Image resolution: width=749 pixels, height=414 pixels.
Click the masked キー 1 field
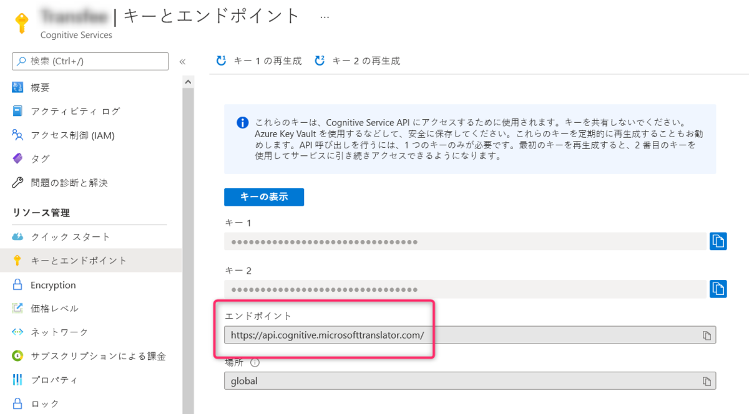click(x=465, y=241)
